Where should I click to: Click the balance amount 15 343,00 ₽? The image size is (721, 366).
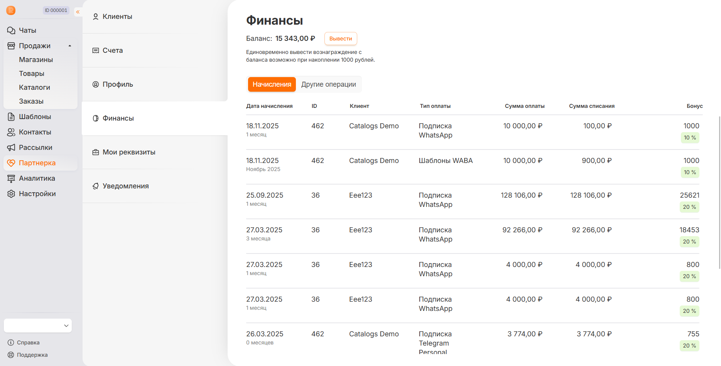point(295,39)
